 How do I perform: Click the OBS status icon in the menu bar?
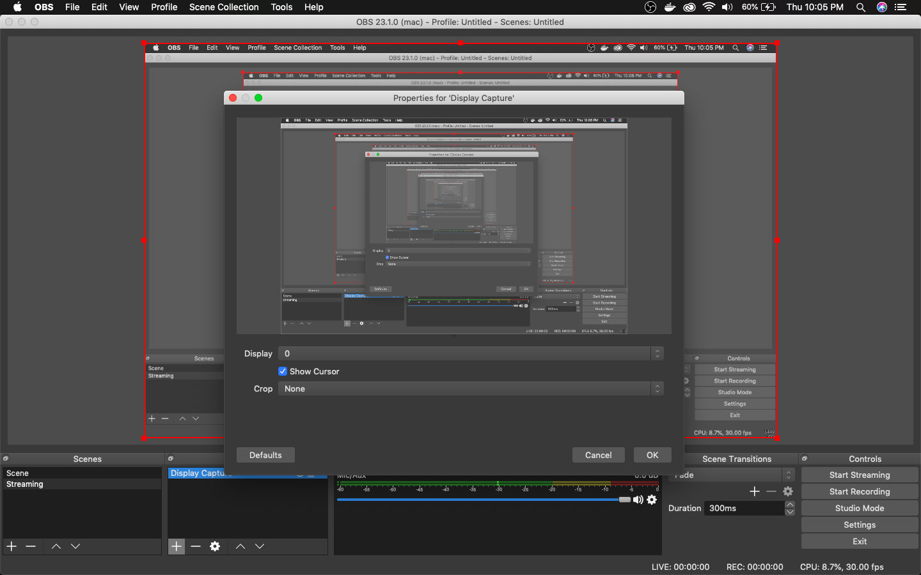click(650, 7)
